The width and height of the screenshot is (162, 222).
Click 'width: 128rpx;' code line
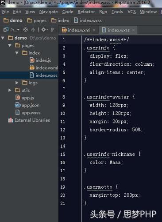[109, 105]
